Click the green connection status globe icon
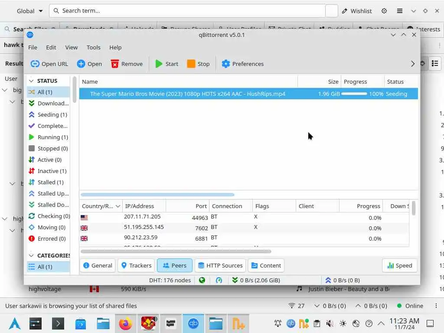The width and height of the screenshot is (444, 333). point(202,281)
